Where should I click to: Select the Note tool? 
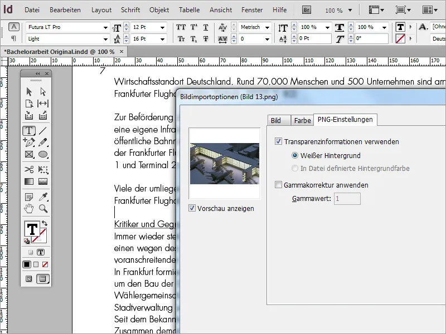pos(29,197)
